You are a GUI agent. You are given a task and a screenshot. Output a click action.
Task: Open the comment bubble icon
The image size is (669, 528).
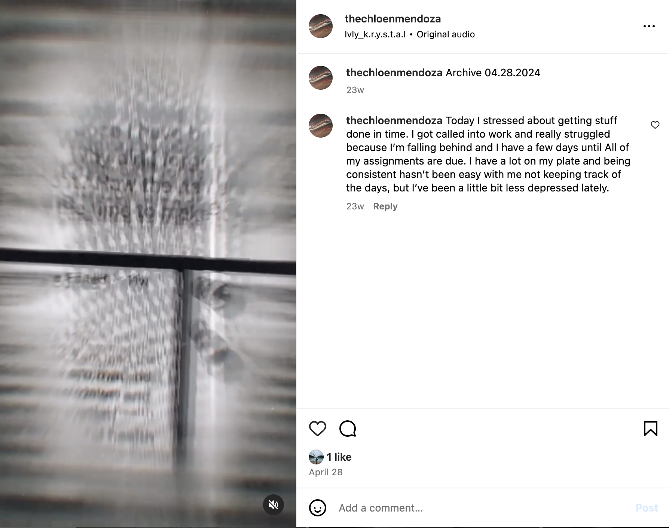tap(348, 429)
